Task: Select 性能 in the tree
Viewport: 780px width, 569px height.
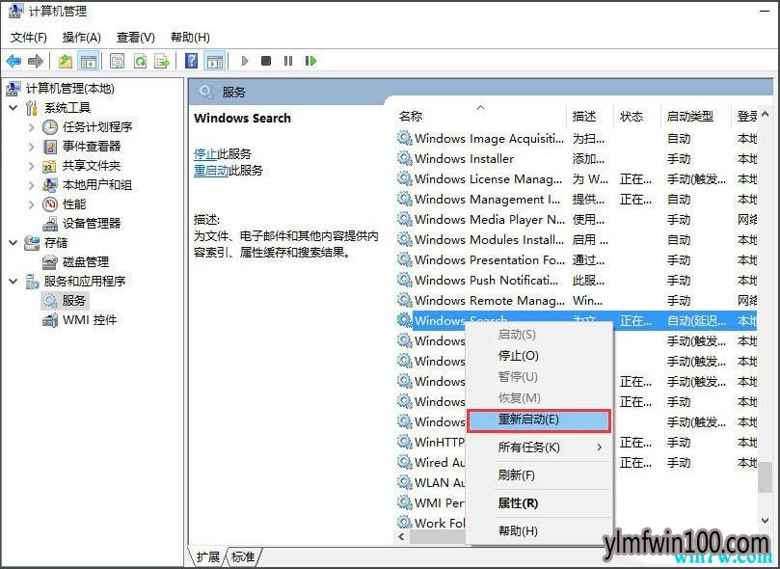Action: tap(74, 203)
